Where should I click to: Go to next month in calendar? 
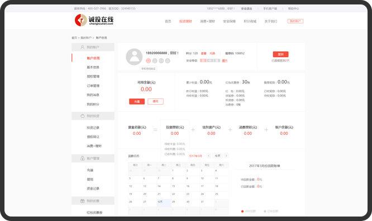click(x=226, y=156)
